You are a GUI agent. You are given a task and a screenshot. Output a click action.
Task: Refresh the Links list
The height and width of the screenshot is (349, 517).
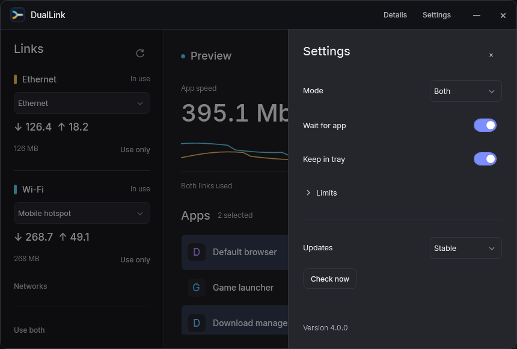coord(140,53)
